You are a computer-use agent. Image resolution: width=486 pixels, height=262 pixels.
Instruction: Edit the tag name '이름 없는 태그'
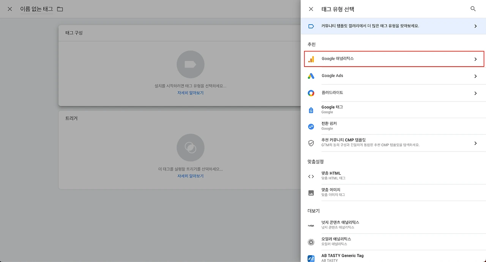pos(36,9)
